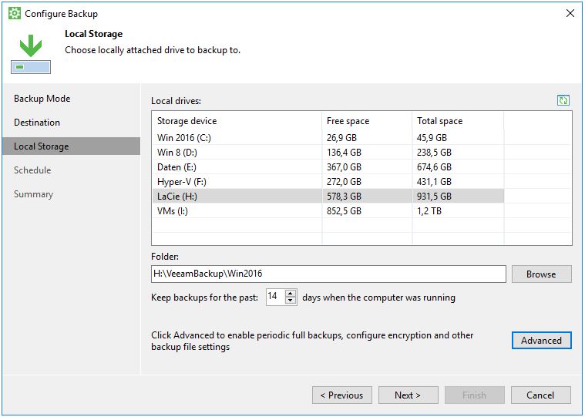Go back with the Previous button

(x=342, y=395)
